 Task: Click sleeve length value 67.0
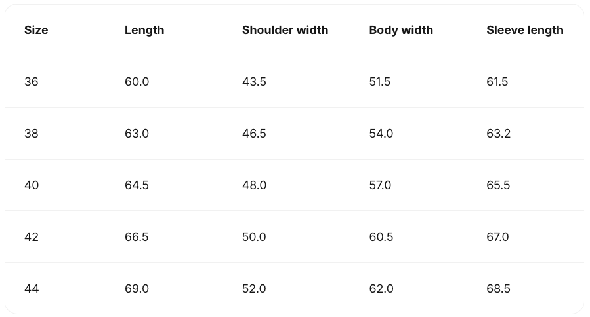[497, 237]
